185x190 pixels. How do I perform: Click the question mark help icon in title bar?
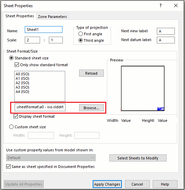pyautogui.click(x=161, y=5)
